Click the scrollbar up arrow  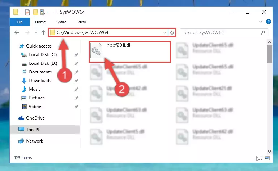pos(269,42)
